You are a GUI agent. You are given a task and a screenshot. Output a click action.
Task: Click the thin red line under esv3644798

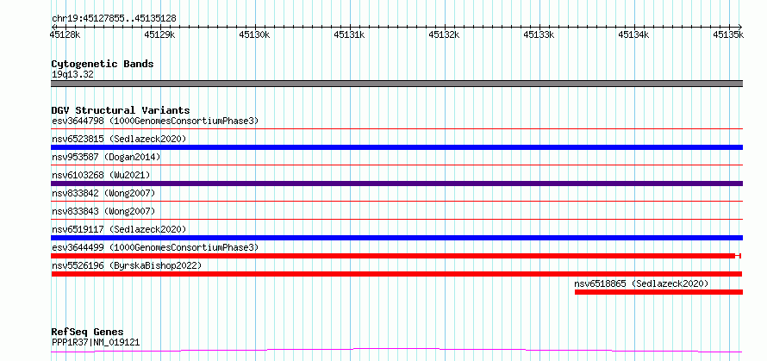[x=396, y=129]
